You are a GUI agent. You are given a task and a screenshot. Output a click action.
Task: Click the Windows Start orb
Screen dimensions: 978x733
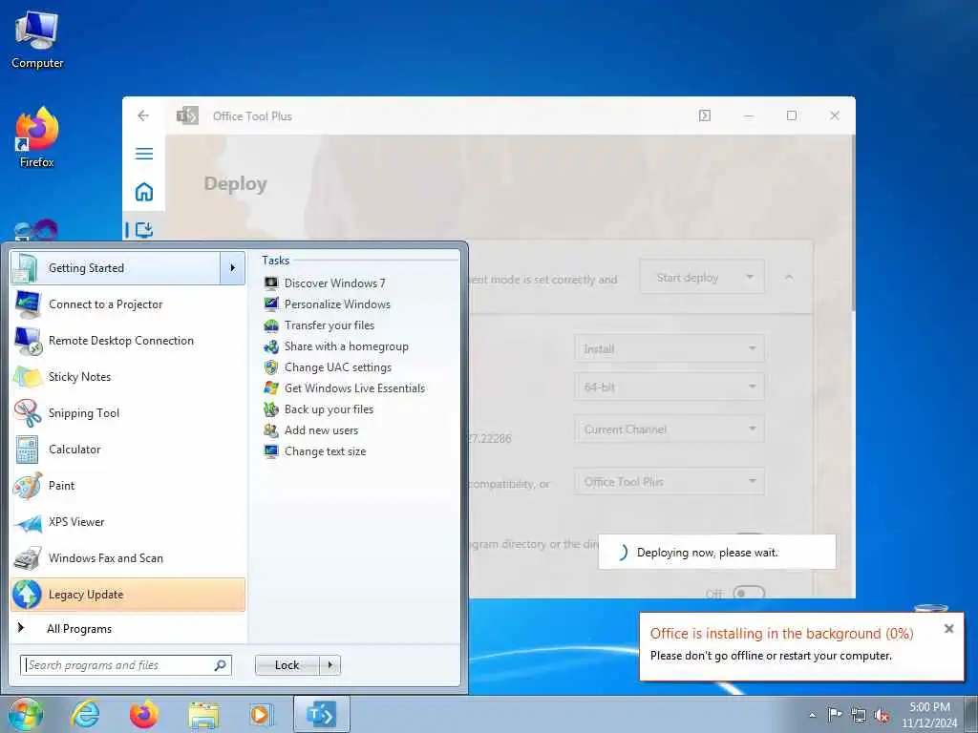click(x=26, y=714)
